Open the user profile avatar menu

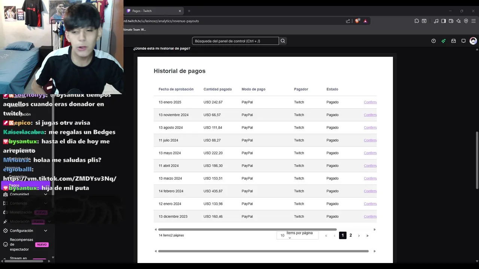tap(473, 41)
